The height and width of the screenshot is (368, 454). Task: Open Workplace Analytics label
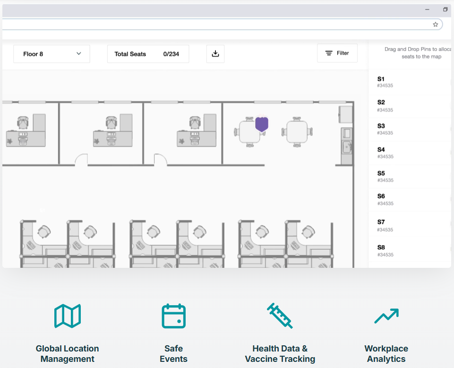[x=386, y=353]
